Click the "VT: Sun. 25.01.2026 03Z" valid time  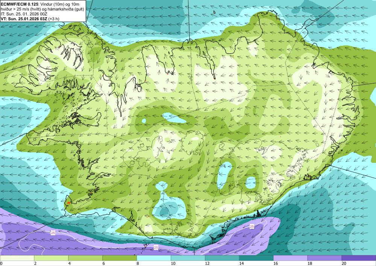point(24,19)
